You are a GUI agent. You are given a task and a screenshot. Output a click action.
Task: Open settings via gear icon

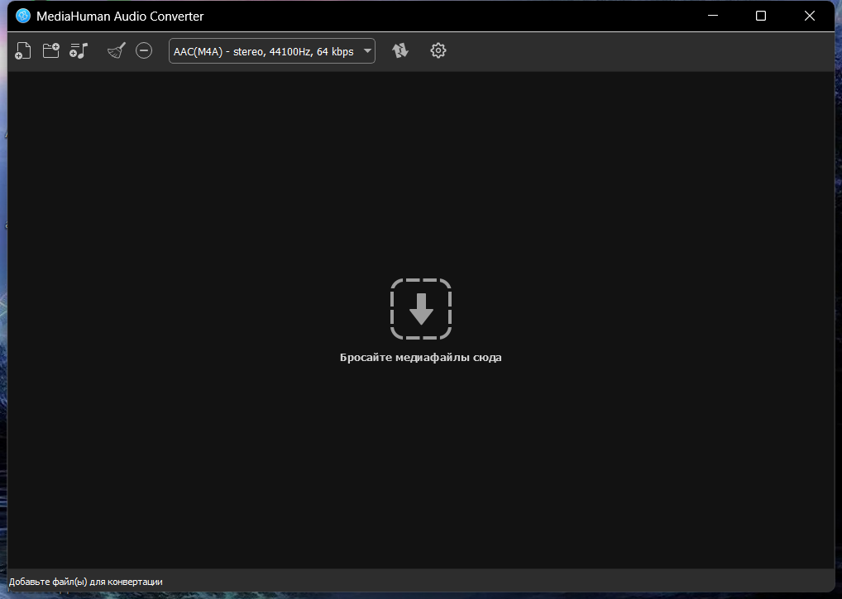point(438,50)
